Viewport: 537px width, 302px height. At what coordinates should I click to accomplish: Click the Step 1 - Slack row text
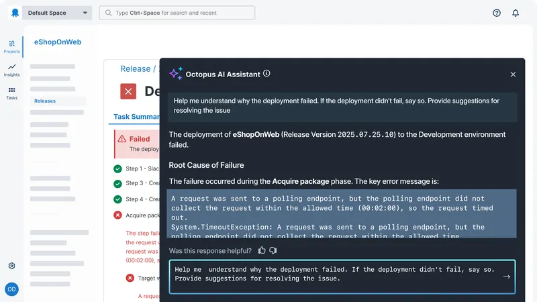[x=142, y=168]
